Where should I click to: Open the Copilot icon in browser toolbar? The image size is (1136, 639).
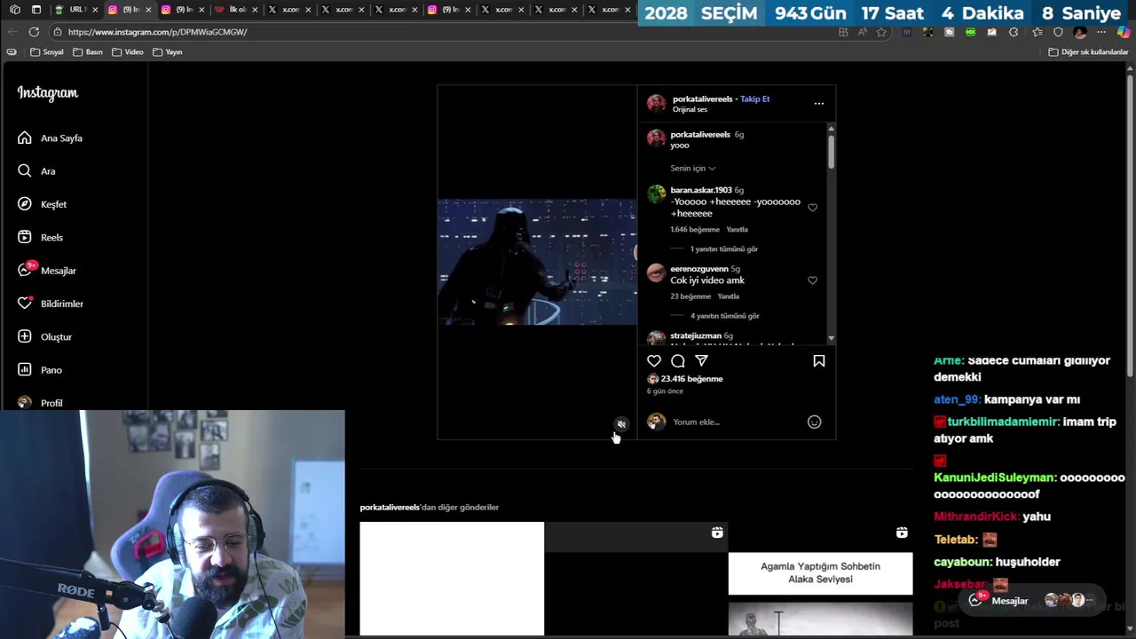[x=1124, y=32]
